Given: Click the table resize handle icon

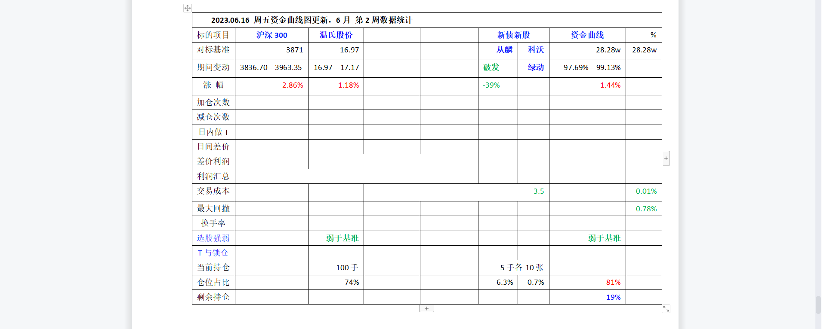Looking at the screenshot, I should (x=666, y=309).
